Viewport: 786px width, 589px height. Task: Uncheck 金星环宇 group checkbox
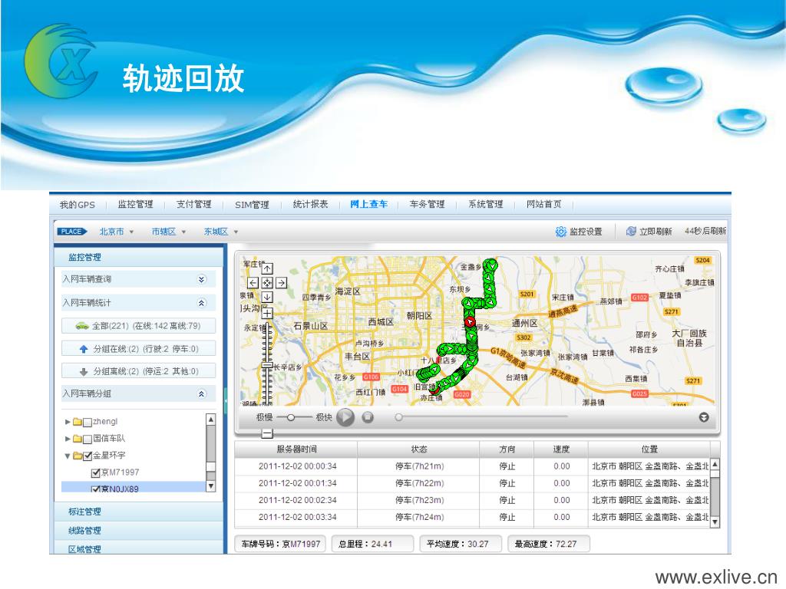tap(88, 456)
